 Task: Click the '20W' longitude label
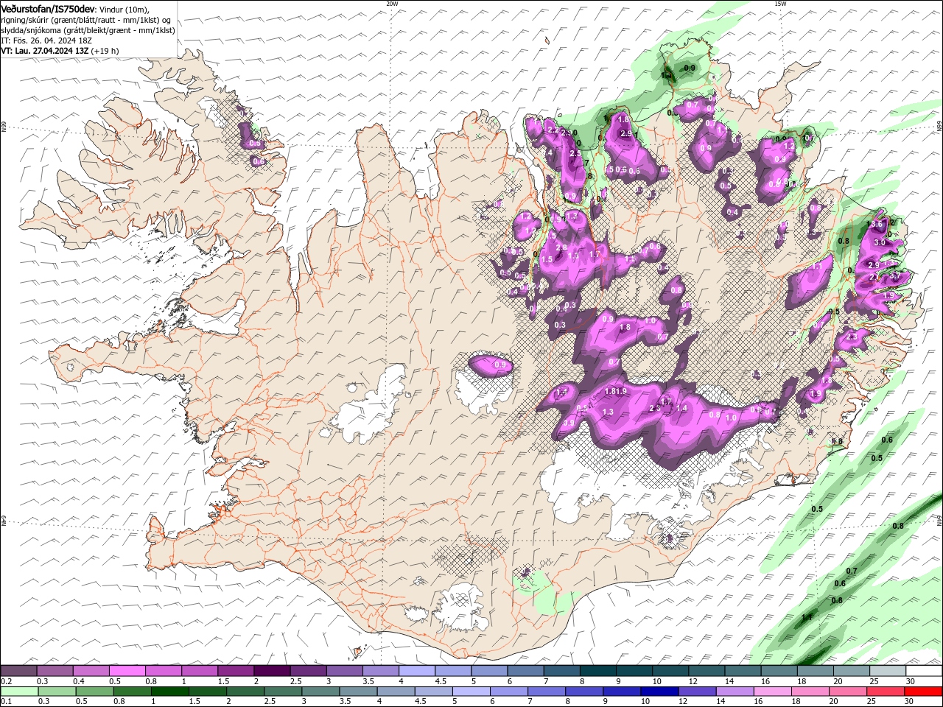pos(392,4)
